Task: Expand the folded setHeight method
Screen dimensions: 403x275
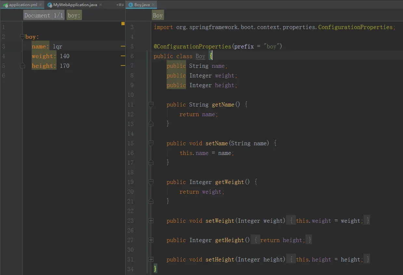Action: [151, 259]
